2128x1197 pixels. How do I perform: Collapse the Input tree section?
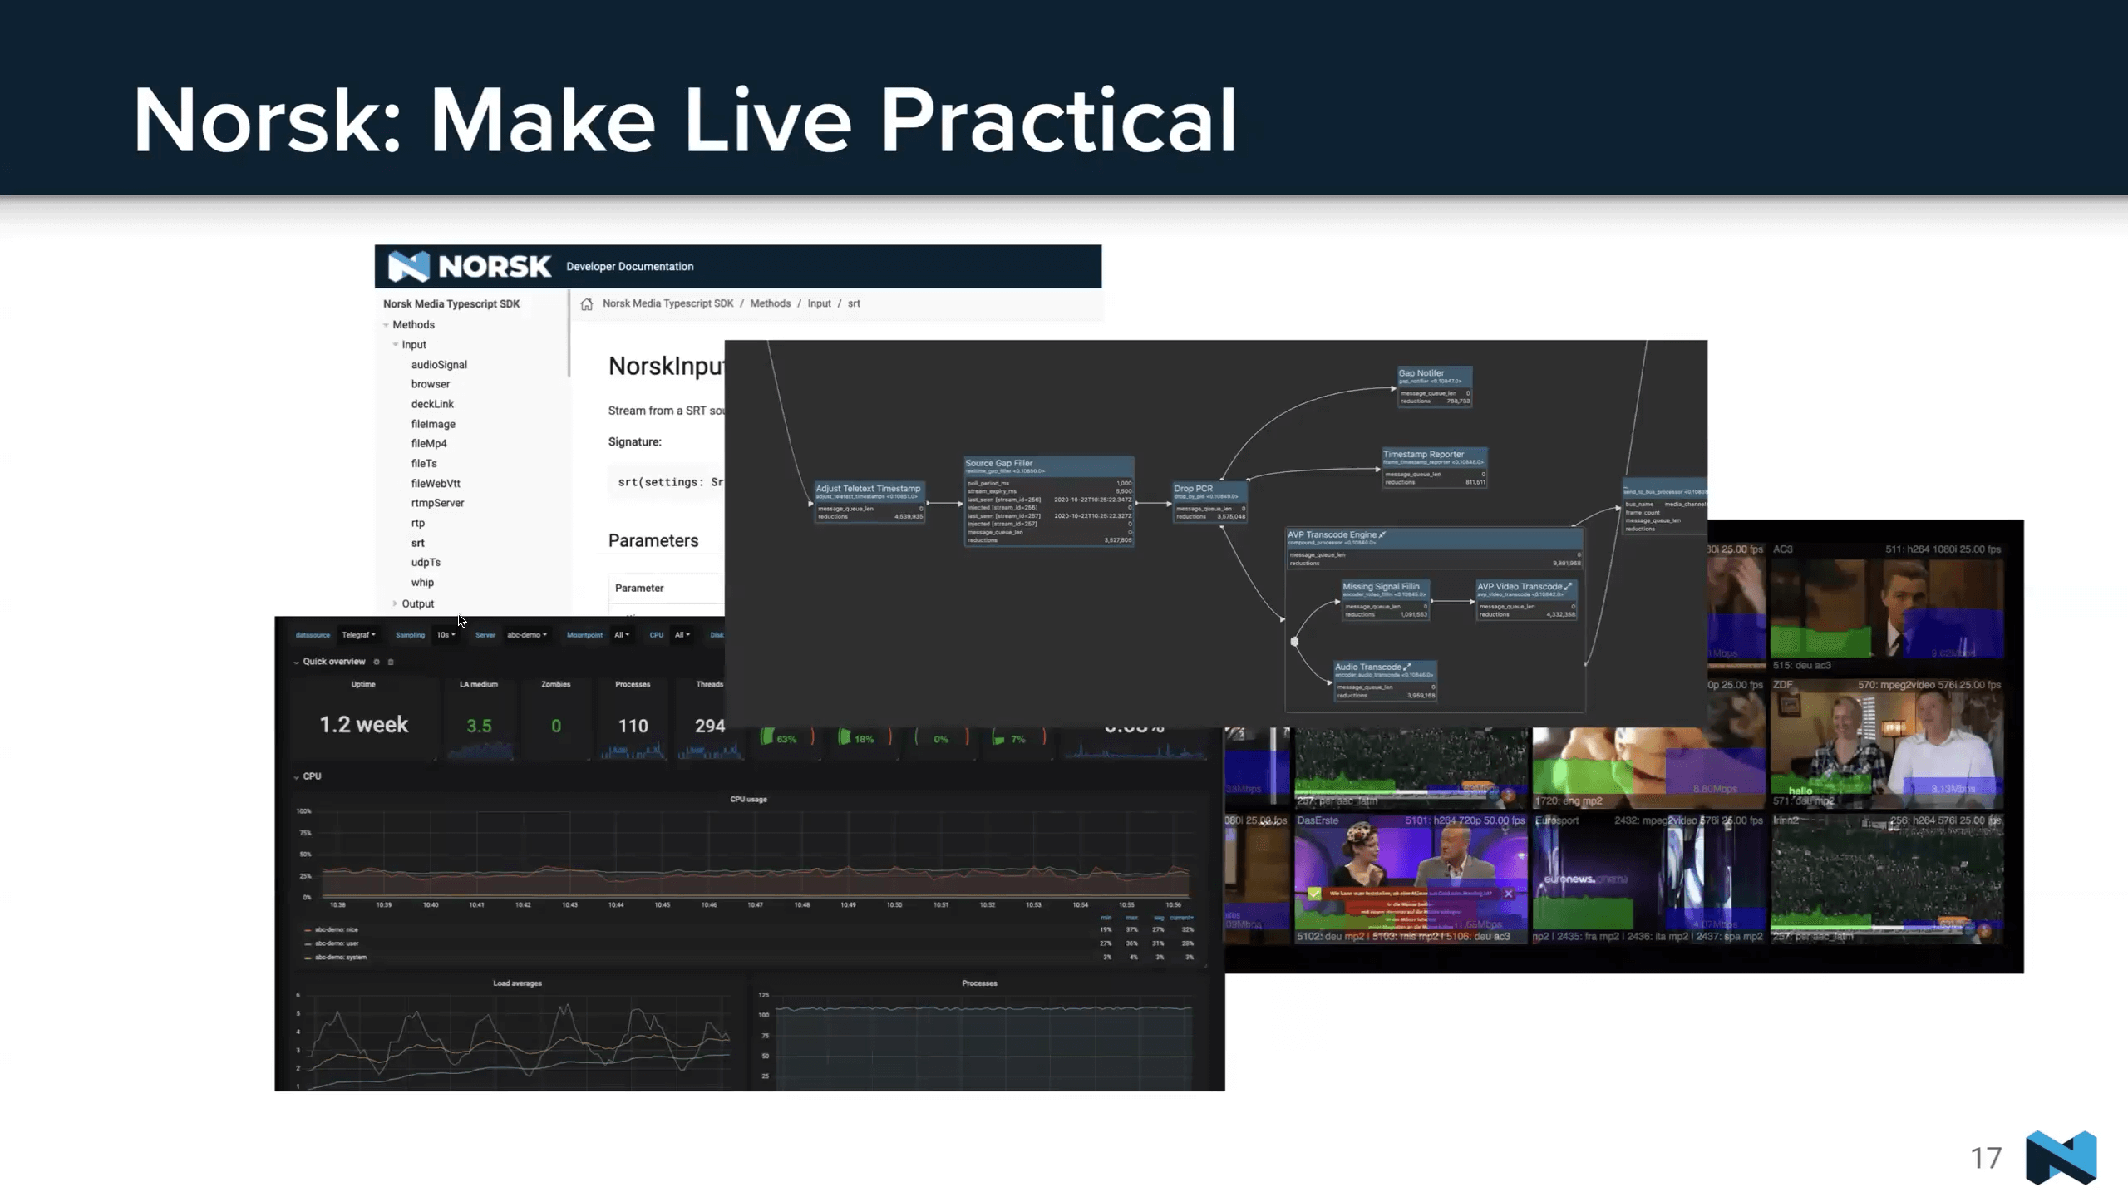point(396,344)
